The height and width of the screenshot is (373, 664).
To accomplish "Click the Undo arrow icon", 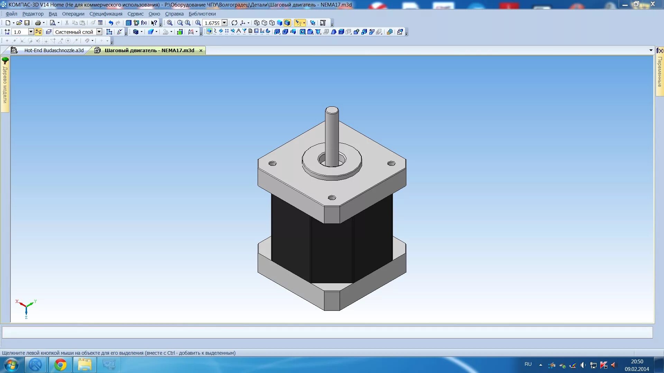I will (111, 23).
